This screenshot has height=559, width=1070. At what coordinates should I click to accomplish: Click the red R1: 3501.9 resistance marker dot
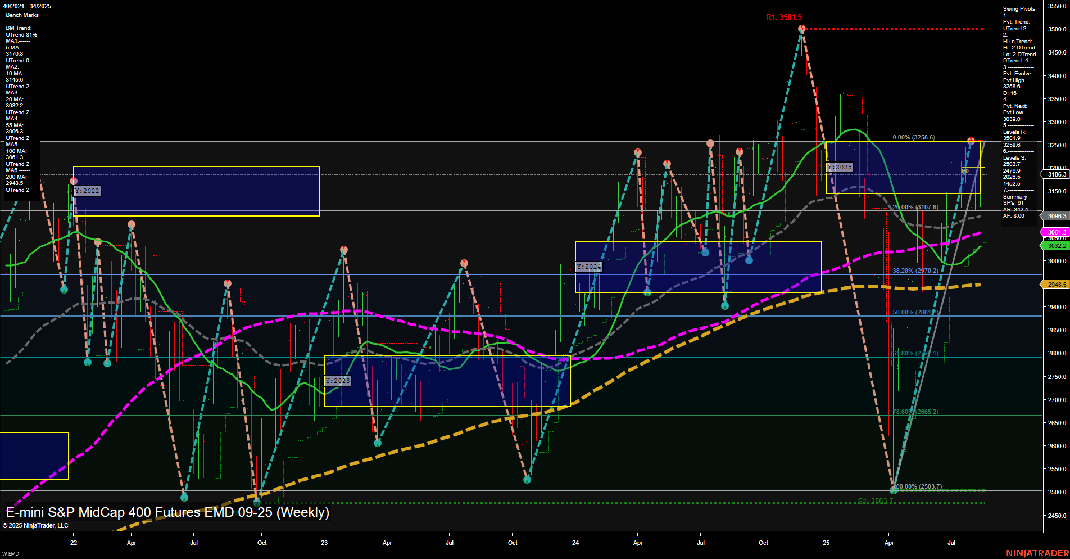(801, 27)
